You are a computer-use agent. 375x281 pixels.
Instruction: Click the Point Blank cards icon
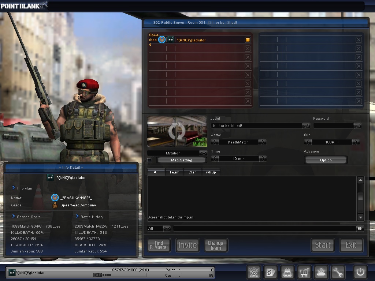(271, 272)
